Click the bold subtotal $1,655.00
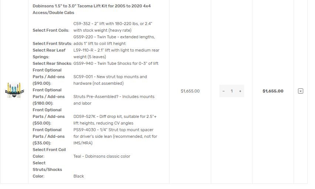The width and height of the screenshot is (315, 189). tap(273, 91)
